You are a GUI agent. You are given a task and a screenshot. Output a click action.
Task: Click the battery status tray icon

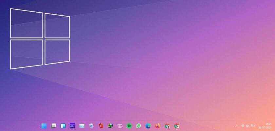(x=253, y=126)
